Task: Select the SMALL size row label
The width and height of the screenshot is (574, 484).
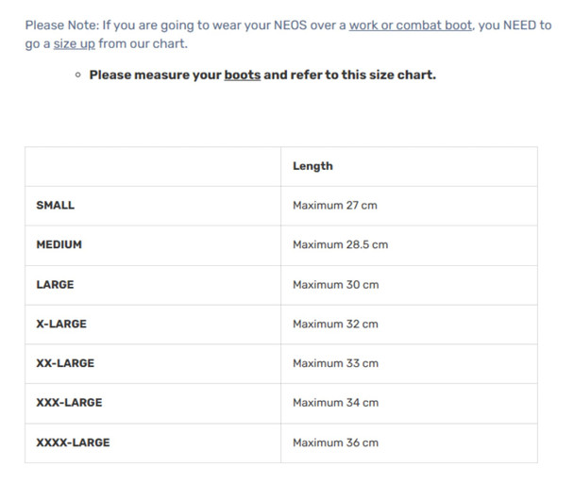Action: tap(55, 205)
